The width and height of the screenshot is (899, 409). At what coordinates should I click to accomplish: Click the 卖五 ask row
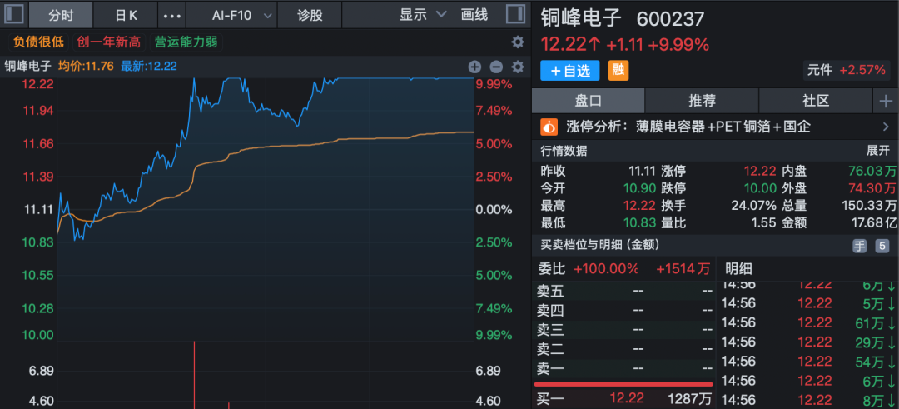point(623,292)
